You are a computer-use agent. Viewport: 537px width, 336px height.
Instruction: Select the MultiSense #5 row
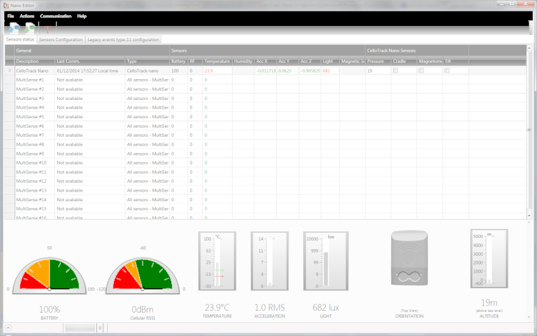tap(266, 117)
